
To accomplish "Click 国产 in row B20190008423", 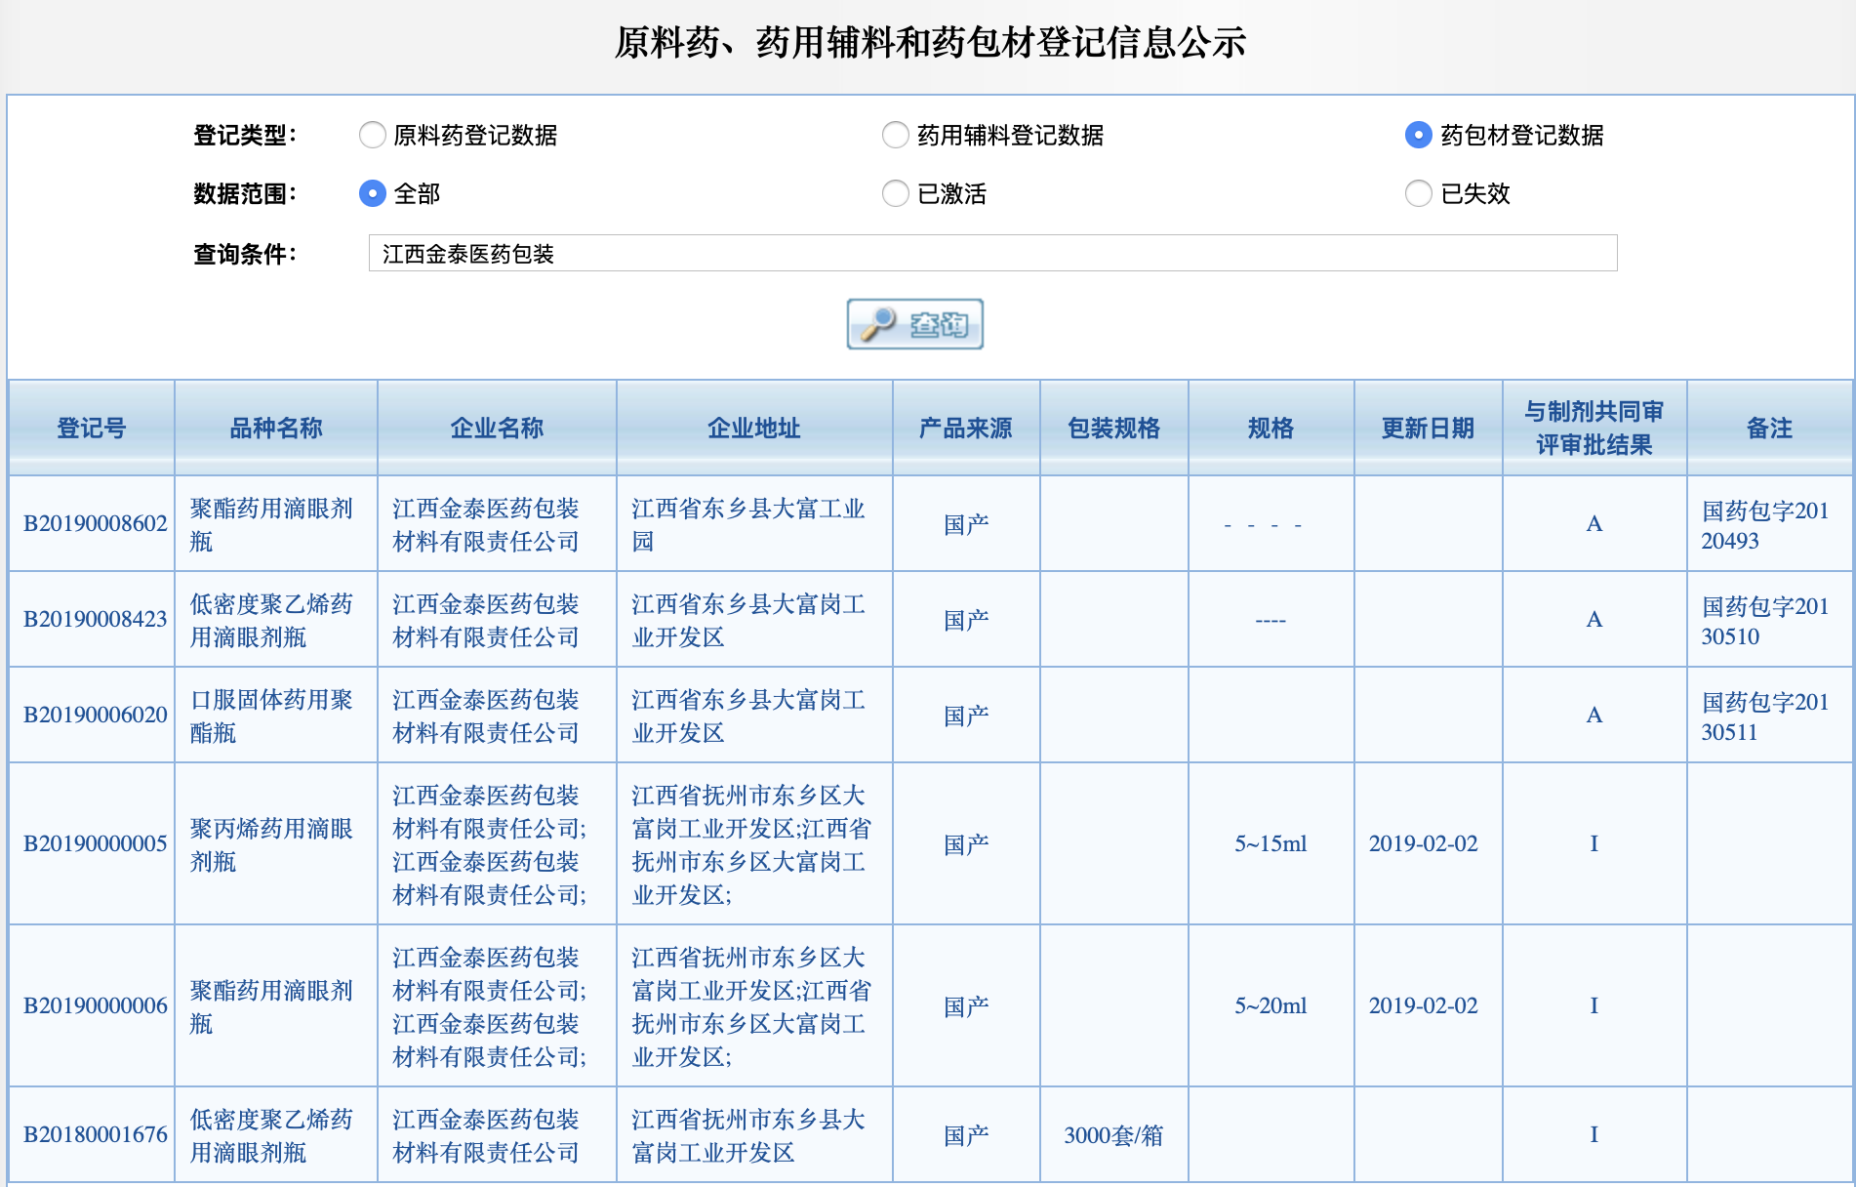I will [x=966, y=620].
